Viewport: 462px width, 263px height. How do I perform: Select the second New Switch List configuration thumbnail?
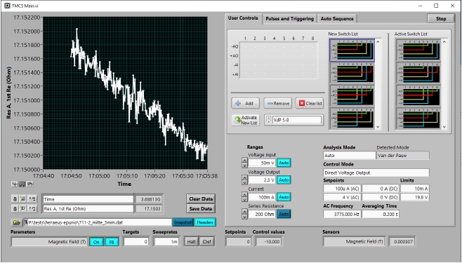(x=352, y=73)
